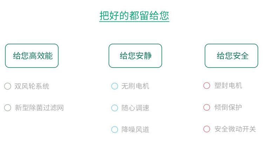
Task: Open the 给您安静 button
Action: [135, 56]
